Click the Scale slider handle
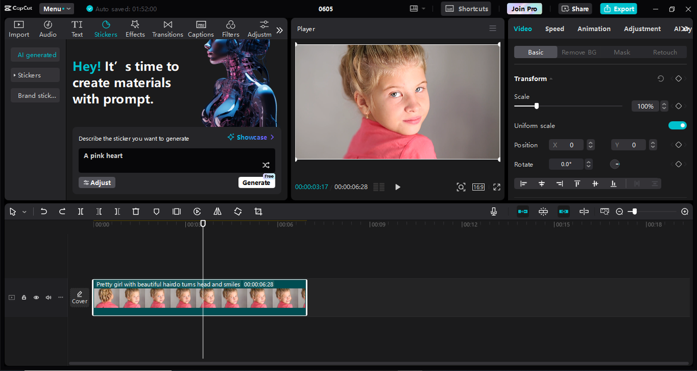Viewport: 697px width, 371px height. [536, 106]
